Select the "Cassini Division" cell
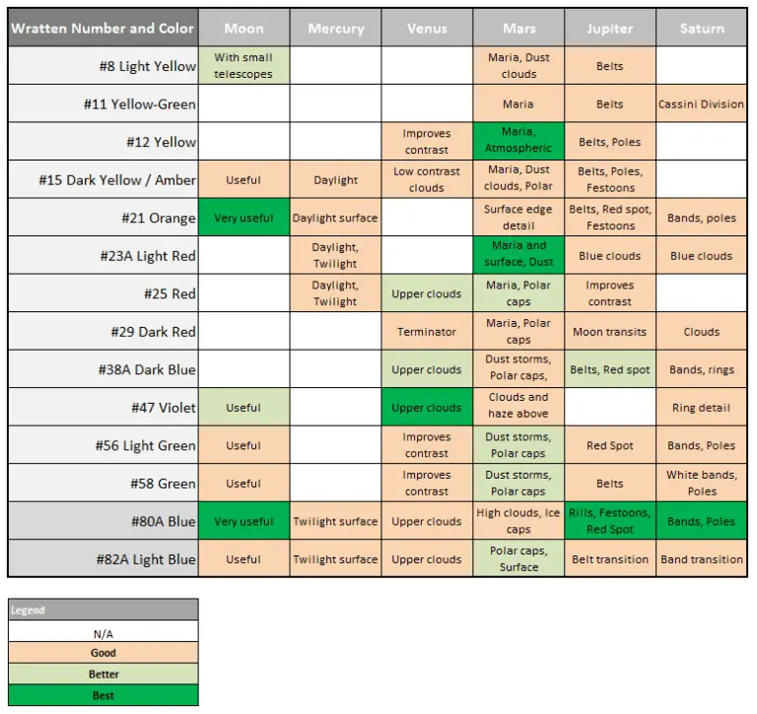 (x=702, y=104)
